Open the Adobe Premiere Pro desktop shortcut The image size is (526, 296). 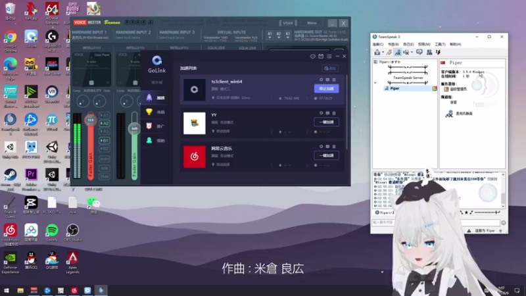(31, 179)
